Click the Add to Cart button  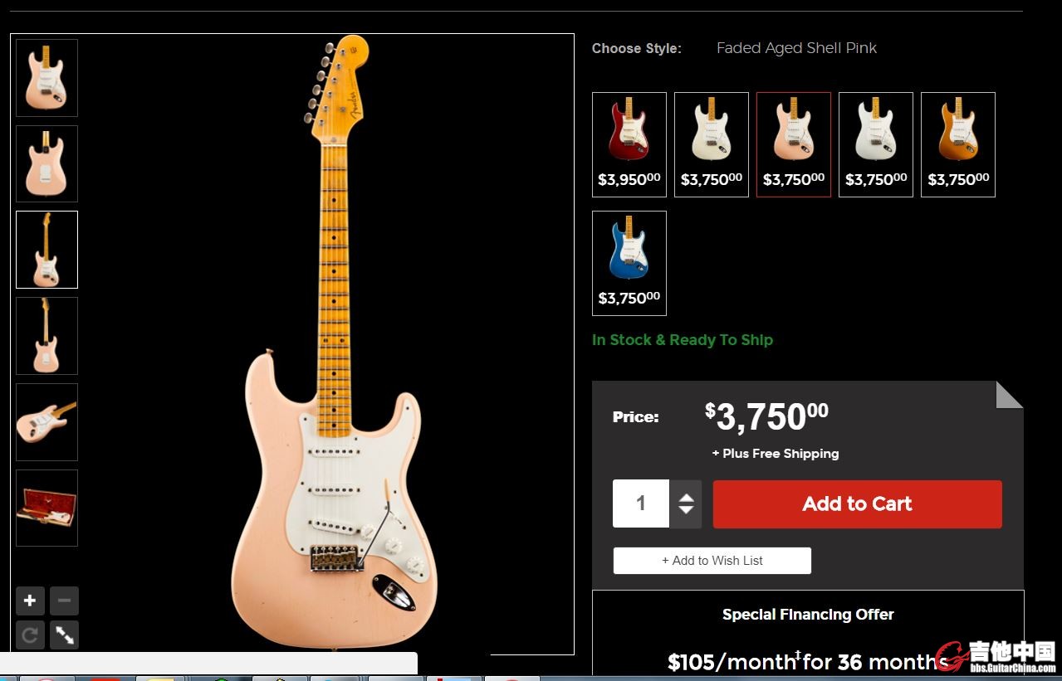[x=857, y=504]
